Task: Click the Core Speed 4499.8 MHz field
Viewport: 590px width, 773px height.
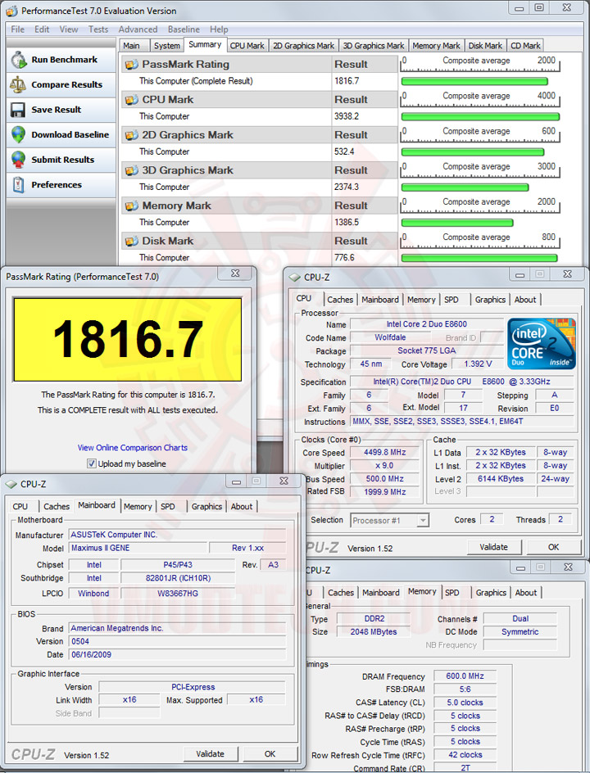Action: coord(385,453)
